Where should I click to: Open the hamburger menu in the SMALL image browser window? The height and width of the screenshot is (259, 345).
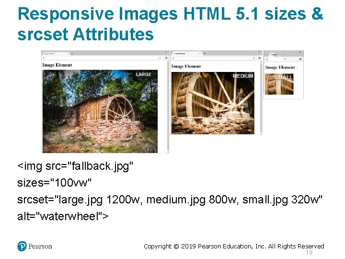point(300,59)
